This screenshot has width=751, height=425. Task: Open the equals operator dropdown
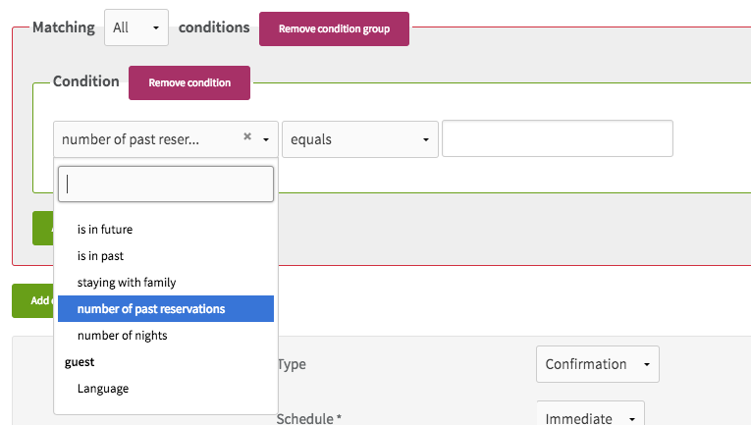(360, 139)
